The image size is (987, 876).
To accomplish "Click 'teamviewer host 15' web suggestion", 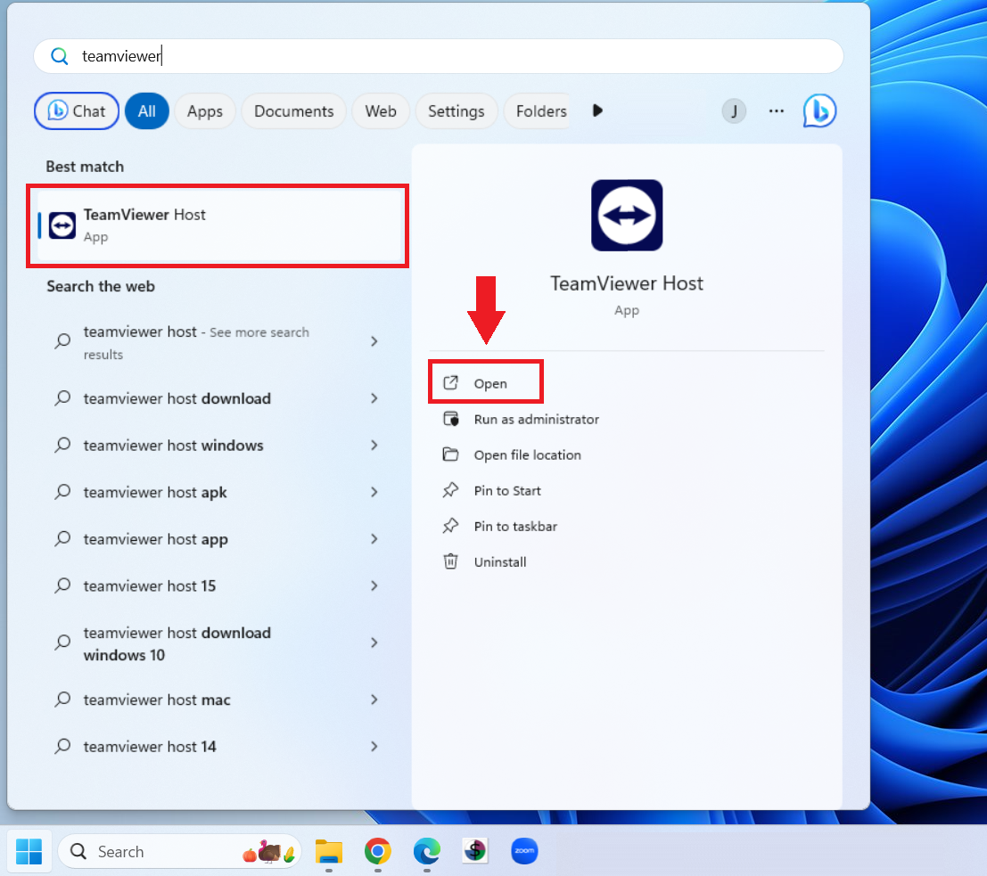I will point(218,585).
